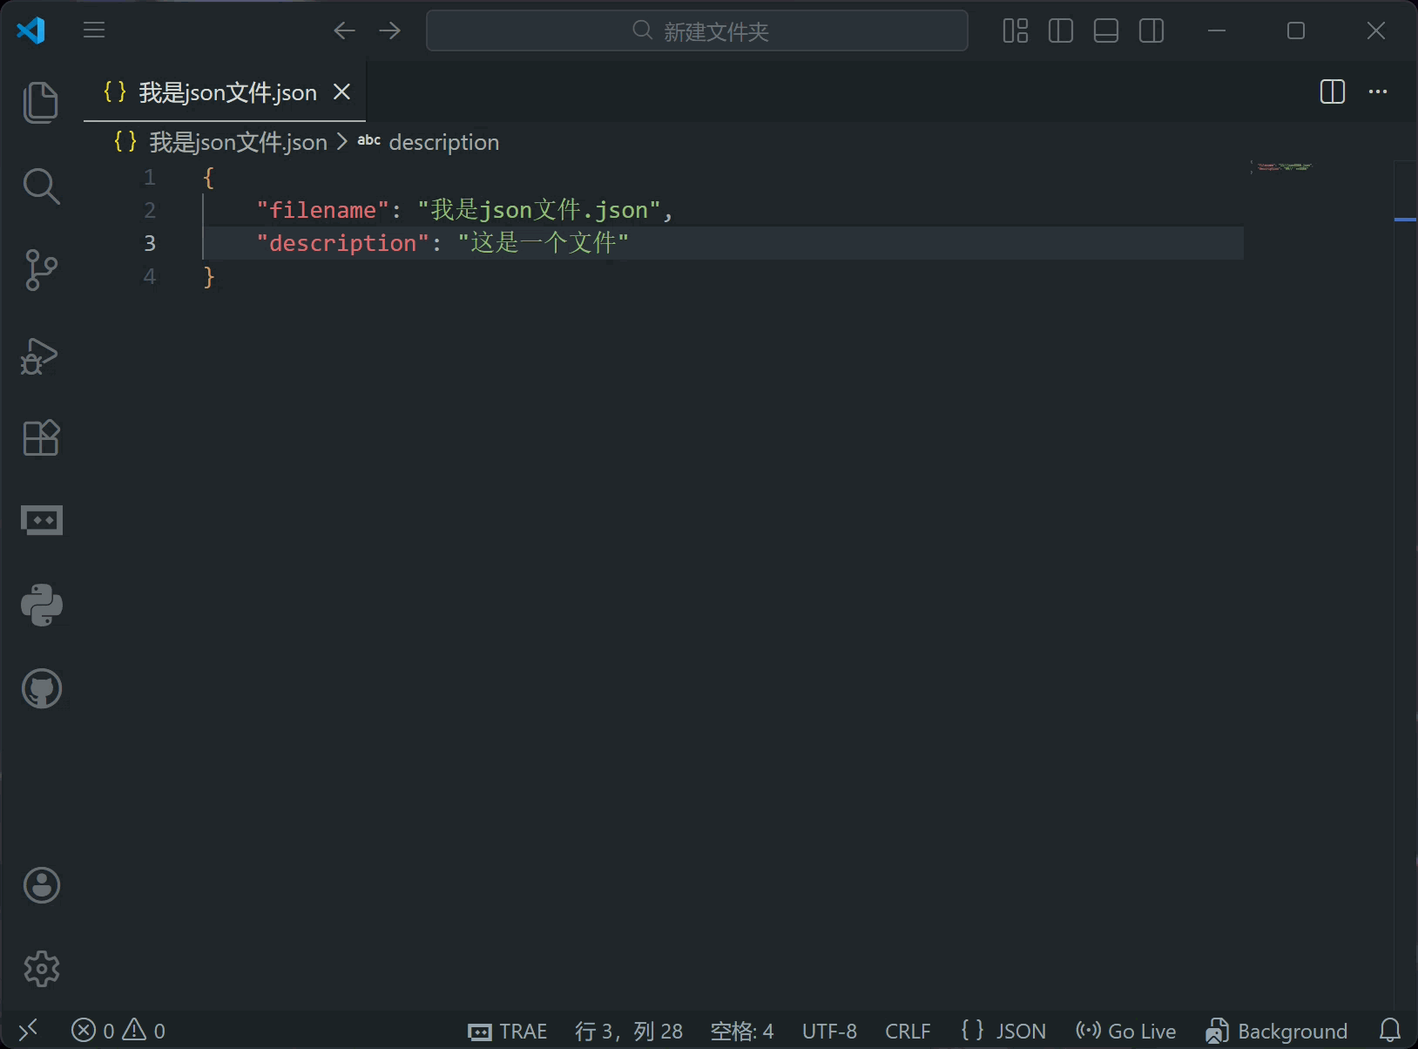1418x1049 pixels.
Task: Click the editor minimap preview
Action: [x=1284, y=166]
